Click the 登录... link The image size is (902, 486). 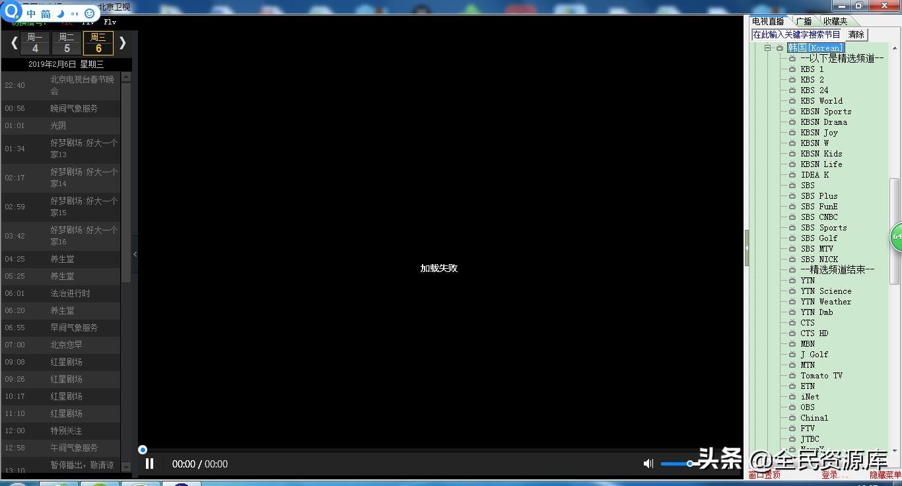835,475
